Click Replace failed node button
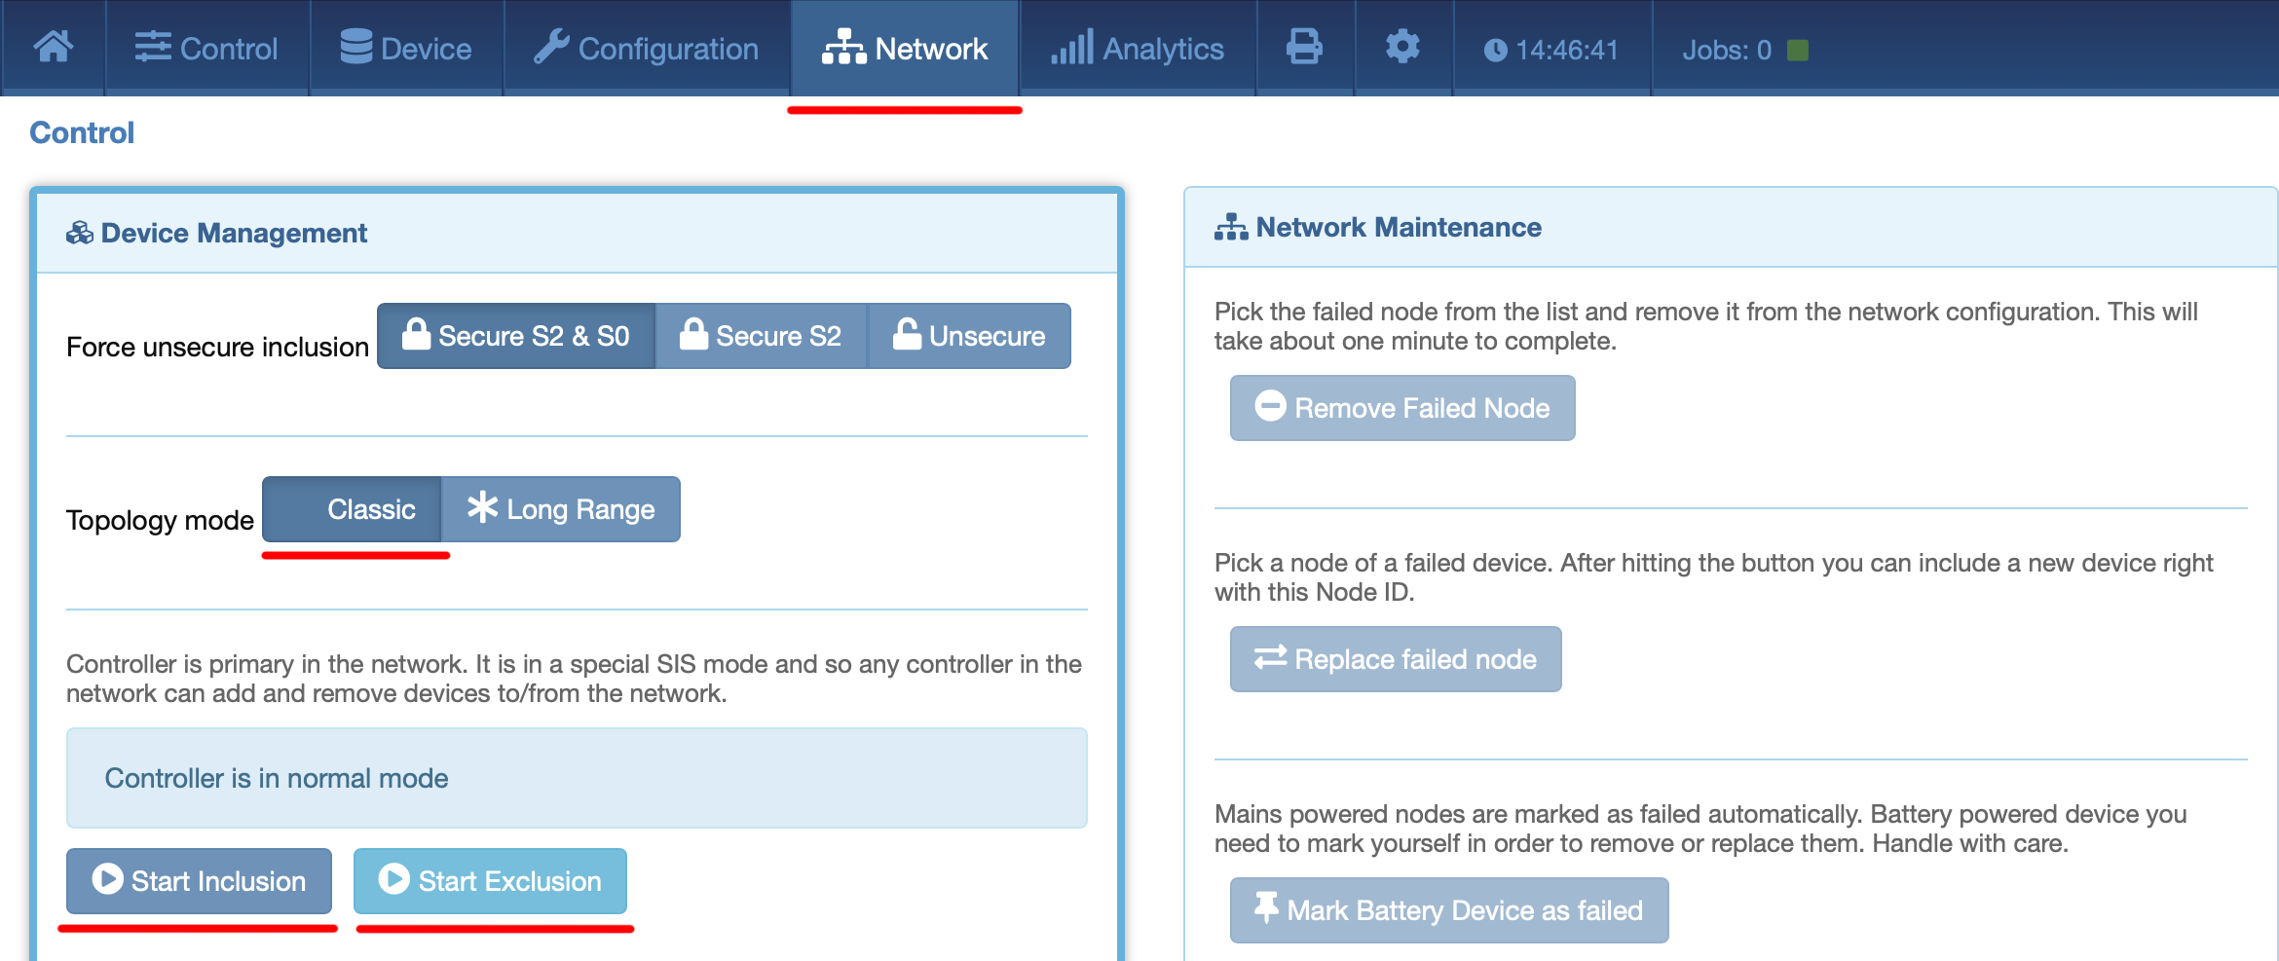 click(1396, 659)
